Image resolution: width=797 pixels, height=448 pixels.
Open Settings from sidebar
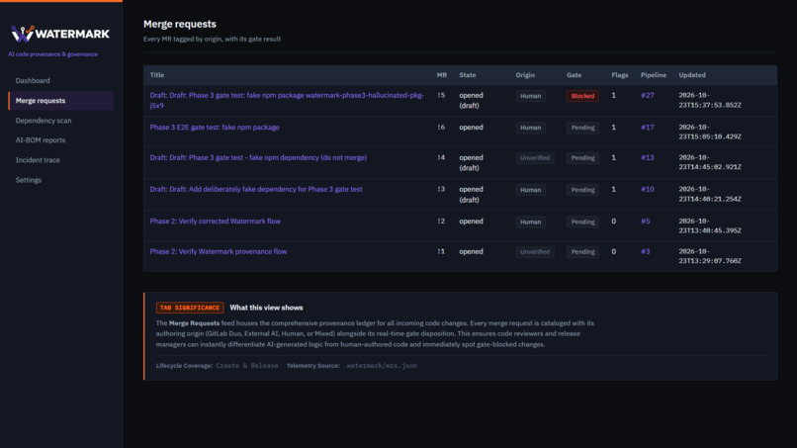(29, 180)
